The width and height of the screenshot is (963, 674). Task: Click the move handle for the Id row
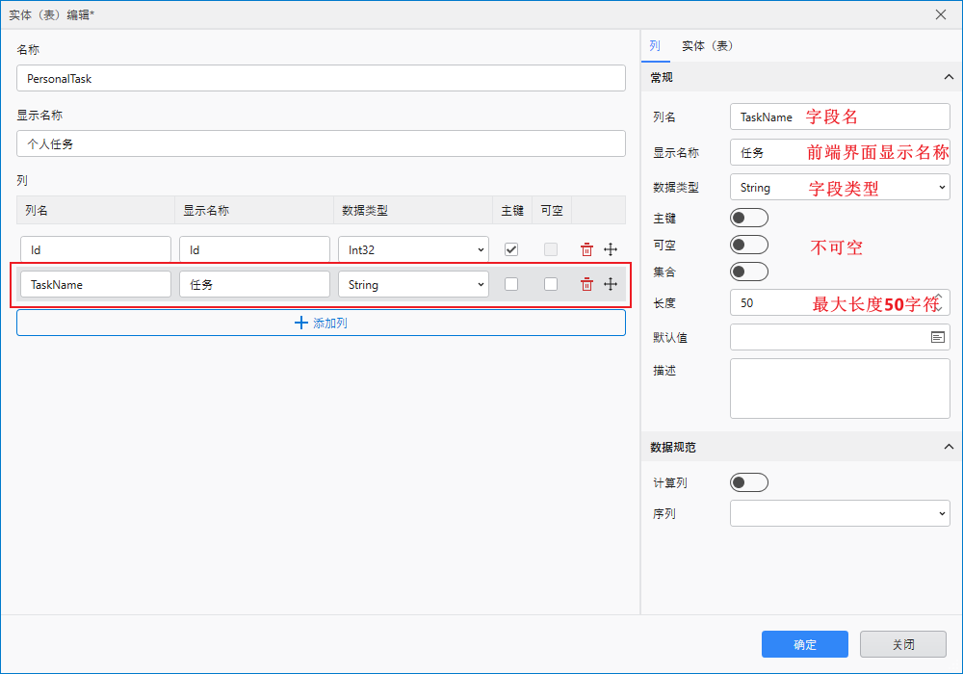(x=611, y=249)
